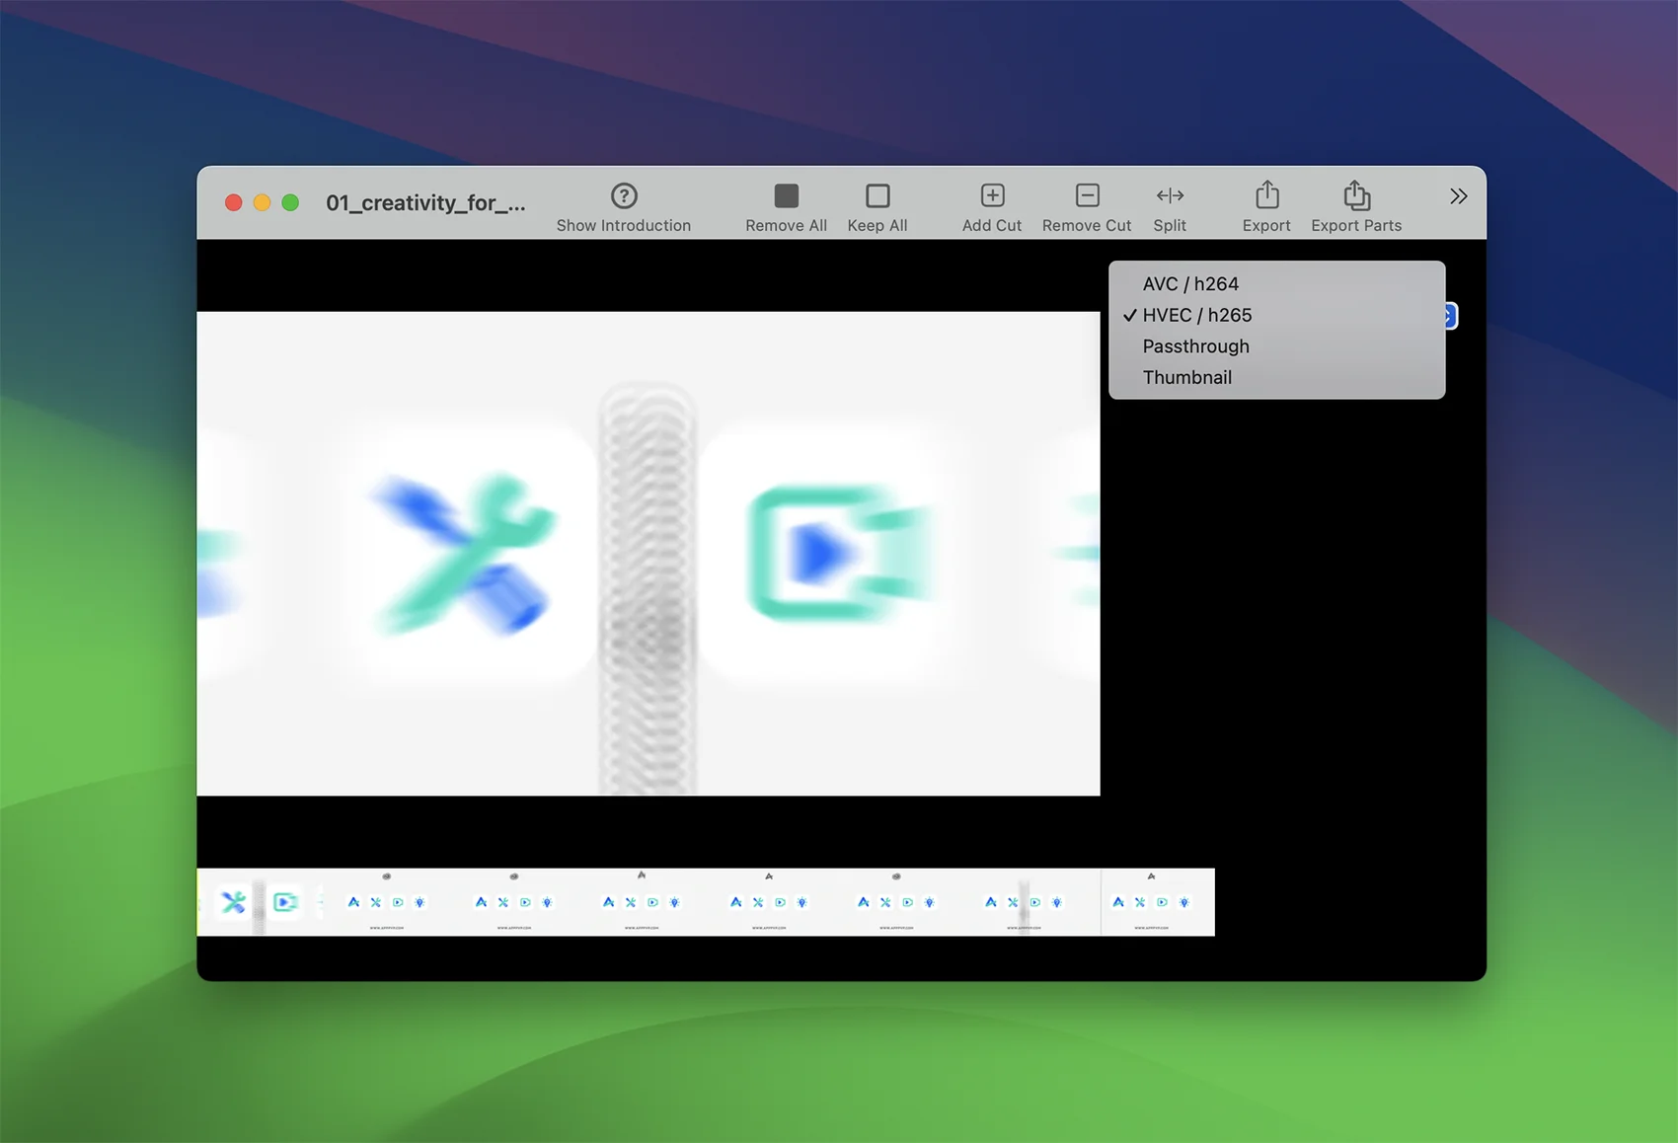Click the video preview frame
1678x1143 pixels.
click(x=648, y=554)
